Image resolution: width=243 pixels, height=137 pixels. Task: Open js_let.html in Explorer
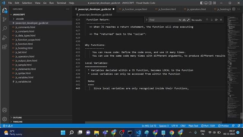coord(21,53)
